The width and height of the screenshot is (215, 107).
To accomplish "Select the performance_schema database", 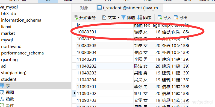I will 22,53.
